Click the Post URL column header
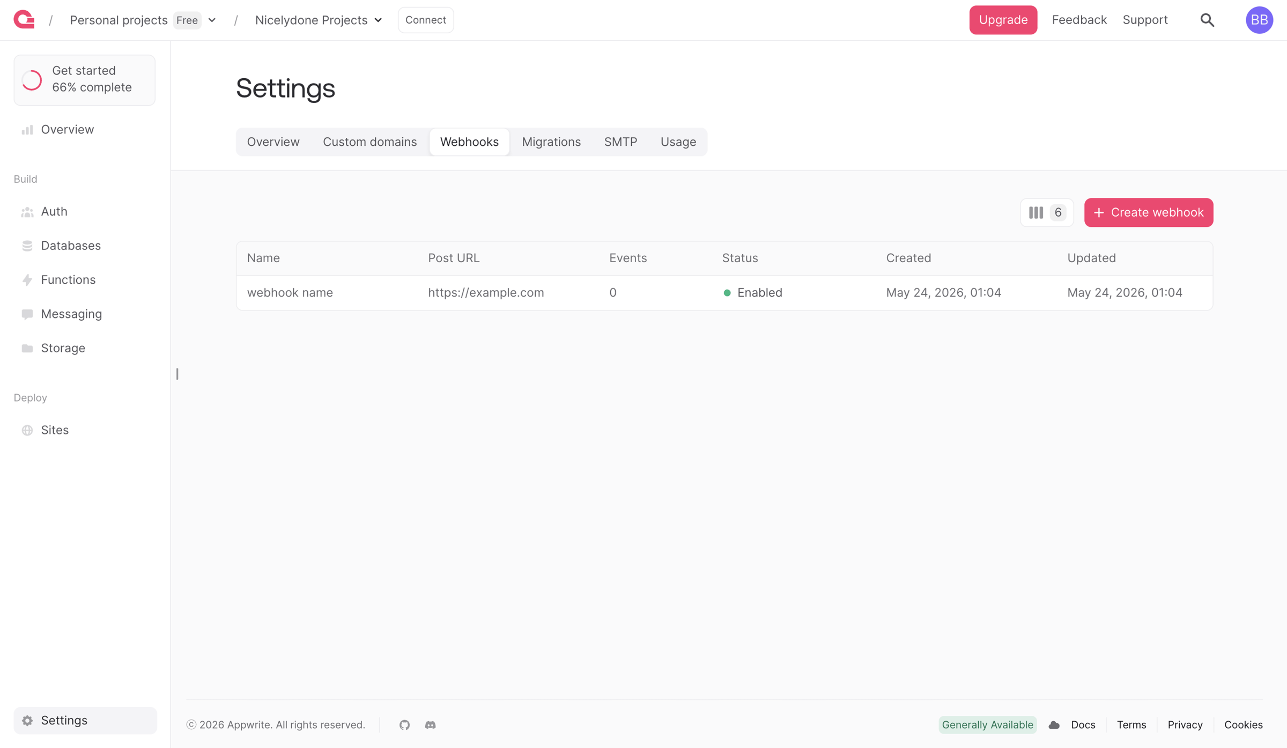 [x=454, y=258]
